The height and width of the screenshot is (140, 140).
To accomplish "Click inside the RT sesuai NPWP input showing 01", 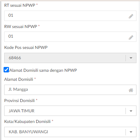I will (x=70, y=16).
